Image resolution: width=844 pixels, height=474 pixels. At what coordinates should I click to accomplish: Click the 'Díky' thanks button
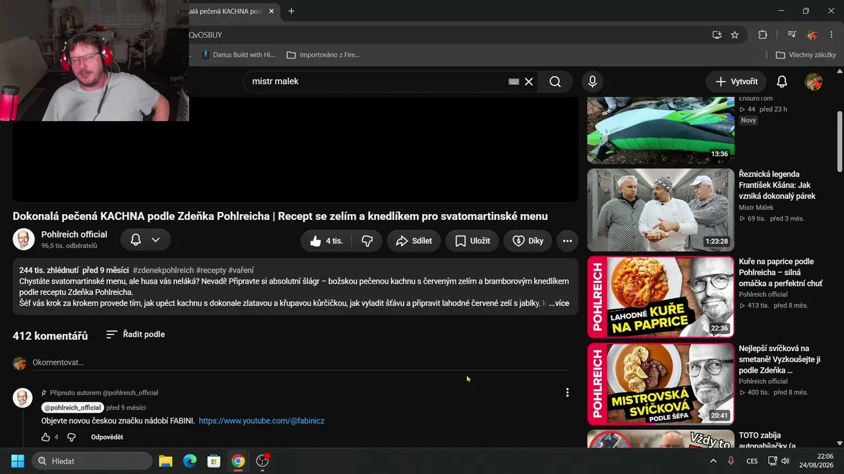pyautogui.click(x=528, y=241)
